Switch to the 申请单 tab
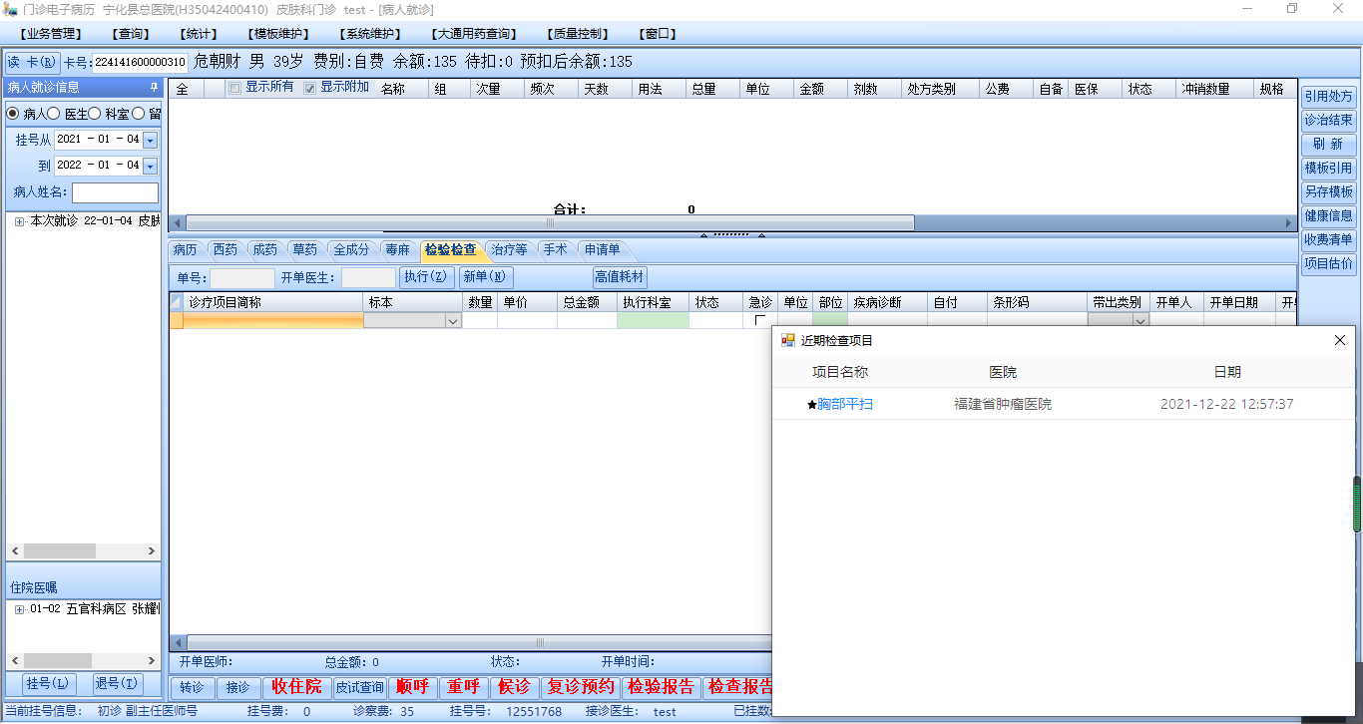The width and height of the screenshot is (1363, 724). pos(602,250)
